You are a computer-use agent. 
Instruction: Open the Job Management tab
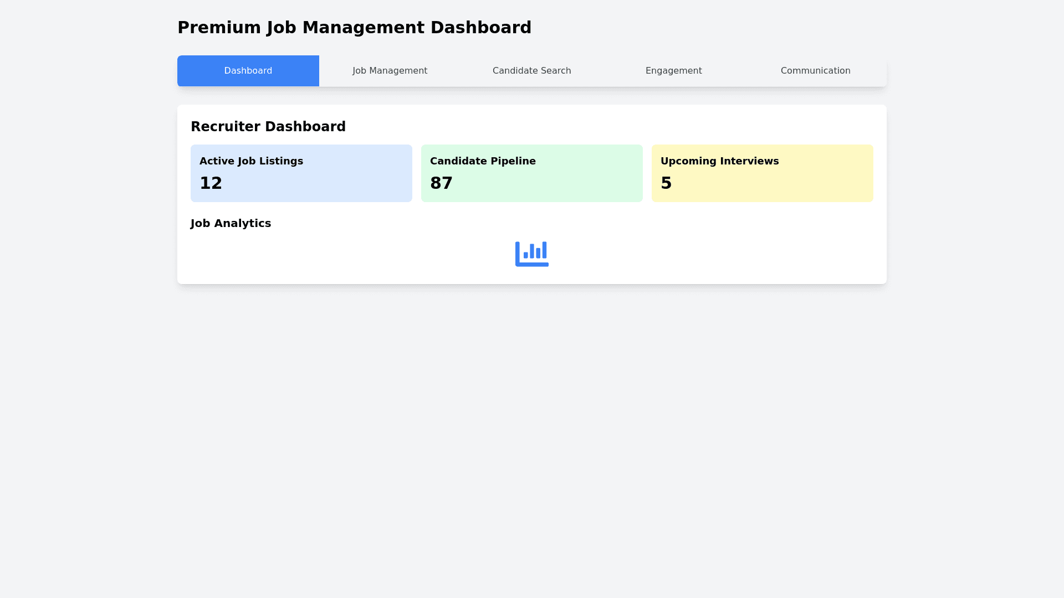pos(390,71)
